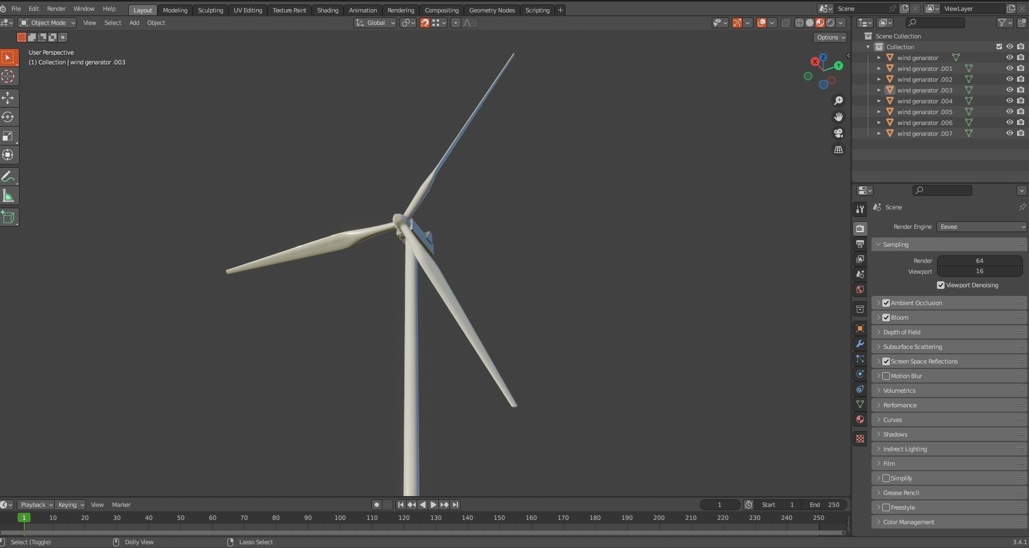Switch to wireframe viewport shading
The height and width of the screenshot is (548, 1029).
click(799, 23)
